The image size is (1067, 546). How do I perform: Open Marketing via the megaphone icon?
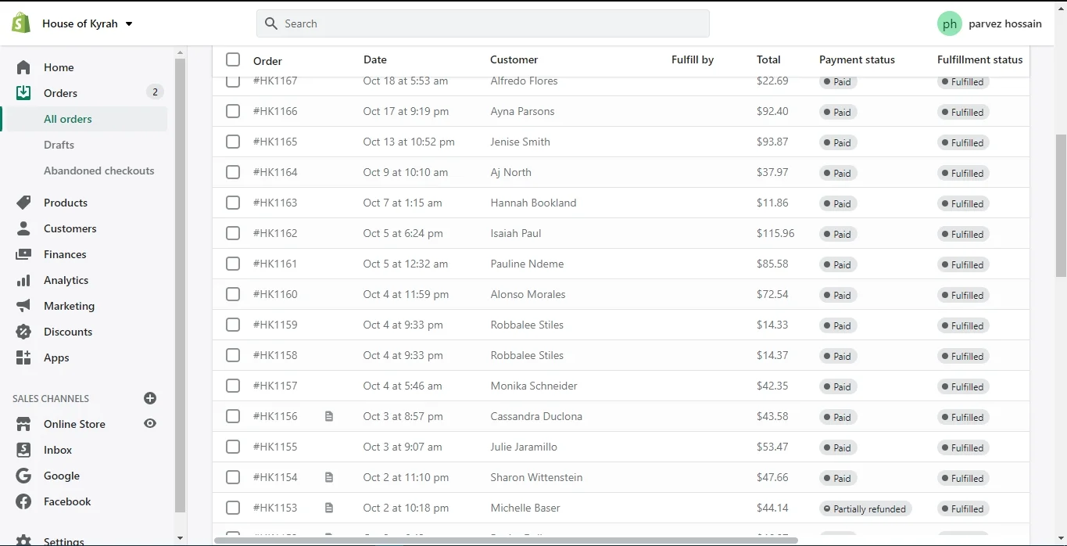23,306
